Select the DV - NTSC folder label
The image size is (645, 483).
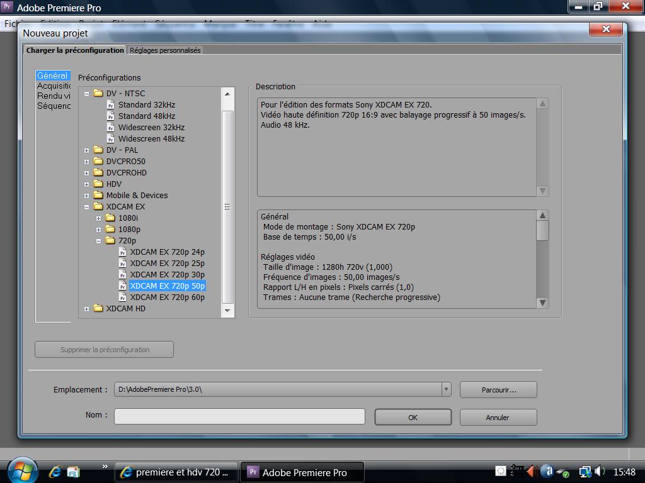click(125, 93)
